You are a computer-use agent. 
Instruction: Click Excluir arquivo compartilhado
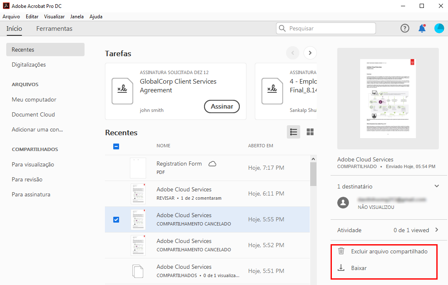tap(389, 251)
